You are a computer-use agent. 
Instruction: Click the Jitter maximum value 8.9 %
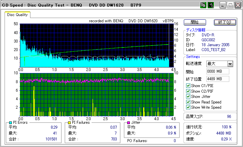coord(172,133)
